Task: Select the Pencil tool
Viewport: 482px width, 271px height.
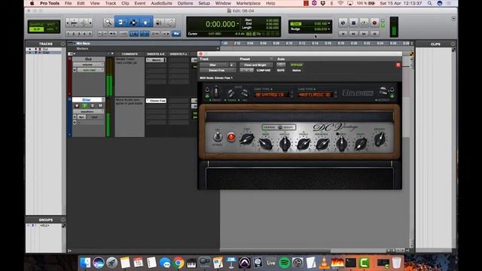Action: click(170, 22)
